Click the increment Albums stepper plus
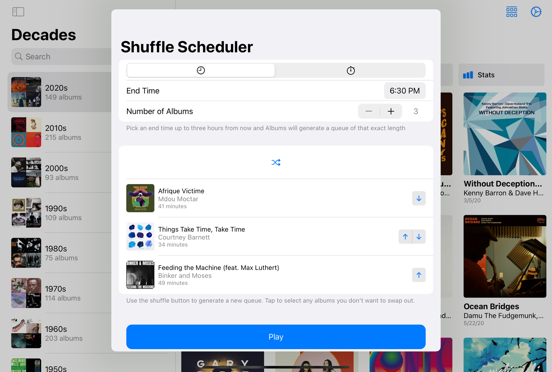This screenshot has height=372, width=552. point(391,111)
